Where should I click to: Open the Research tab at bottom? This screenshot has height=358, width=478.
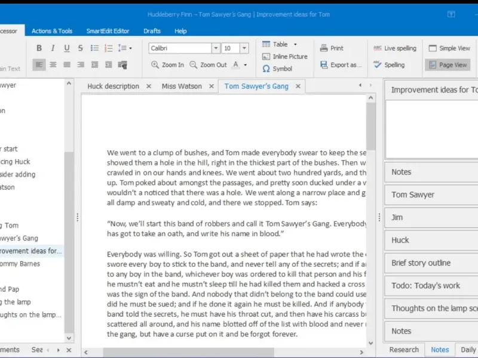404,350
